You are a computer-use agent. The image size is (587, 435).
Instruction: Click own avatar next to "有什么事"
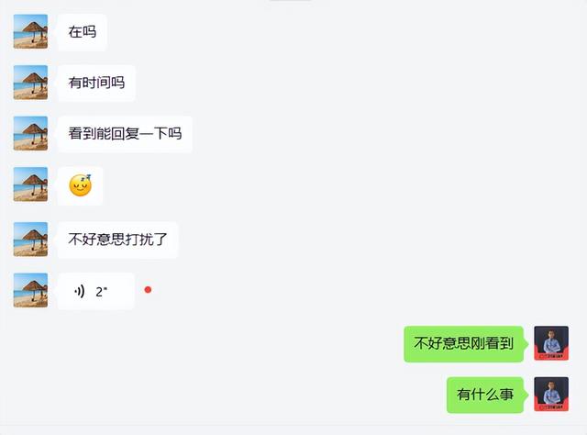[551, 394]
